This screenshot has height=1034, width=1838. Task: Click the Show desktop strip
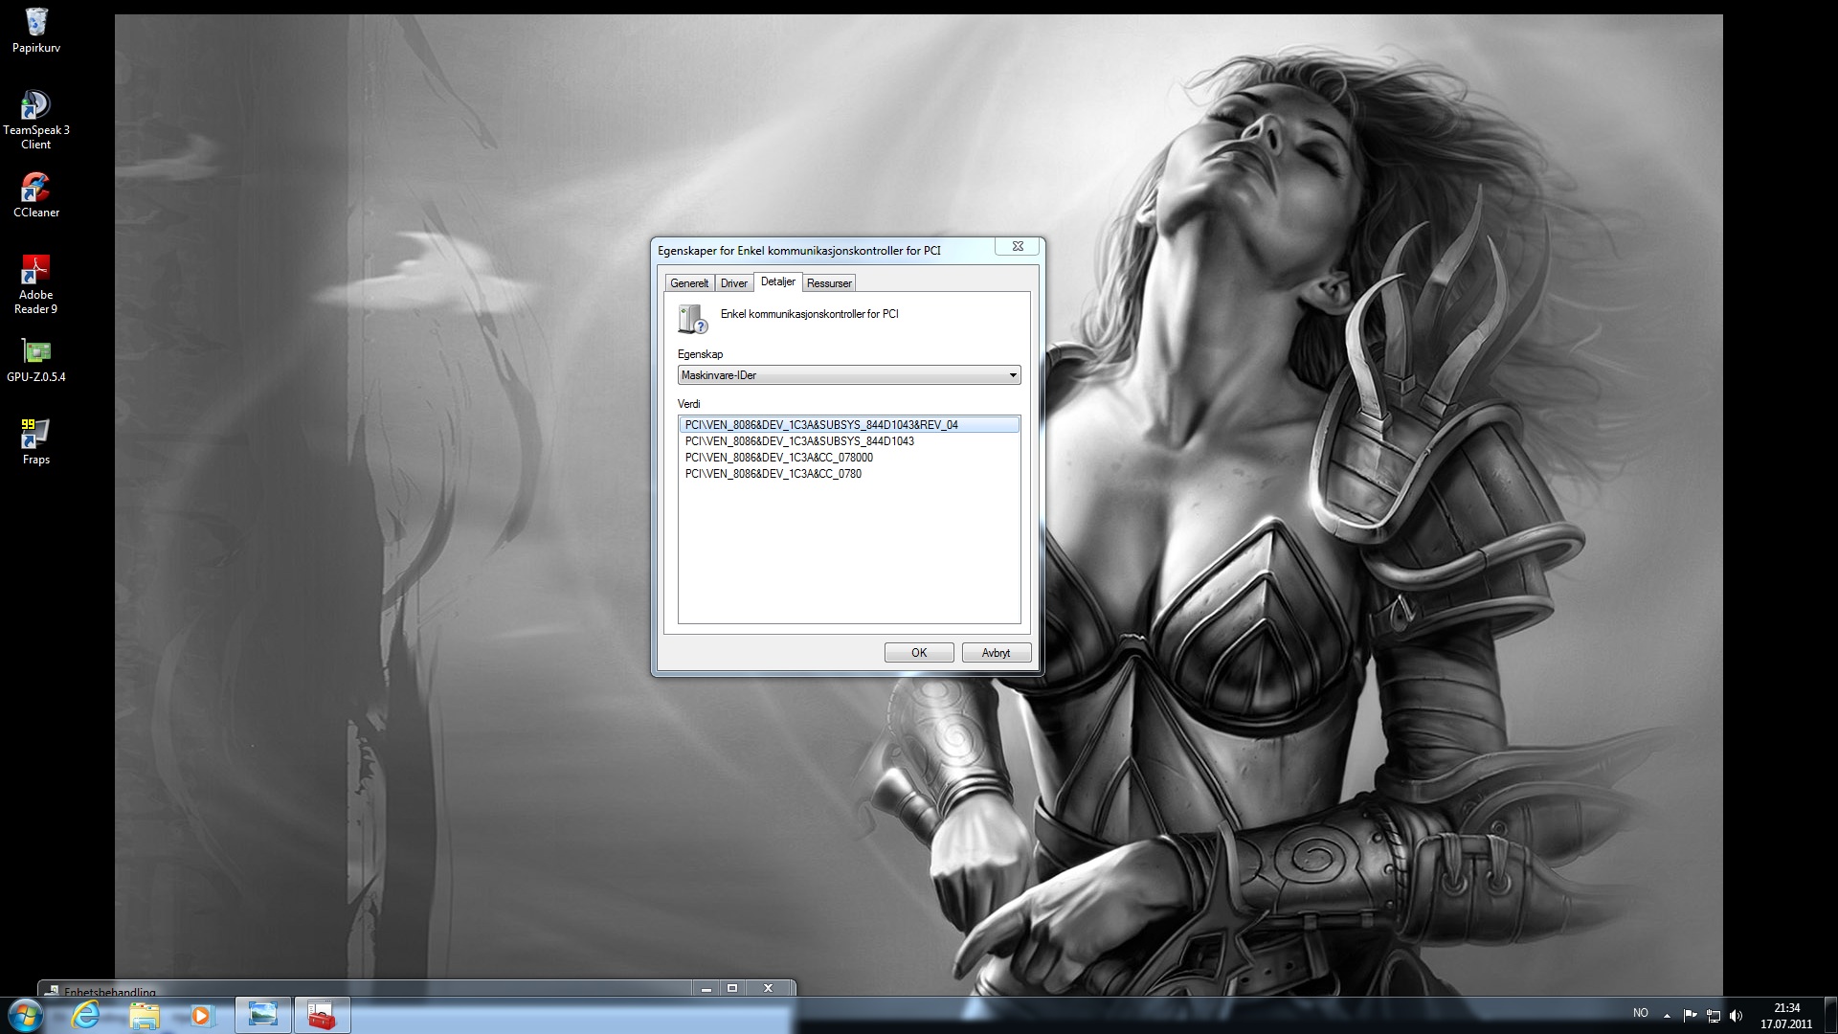(x=1830, y=1015)
